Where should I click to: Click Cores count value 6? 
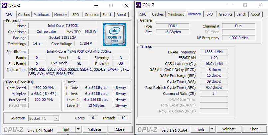[x=93, y=118]
